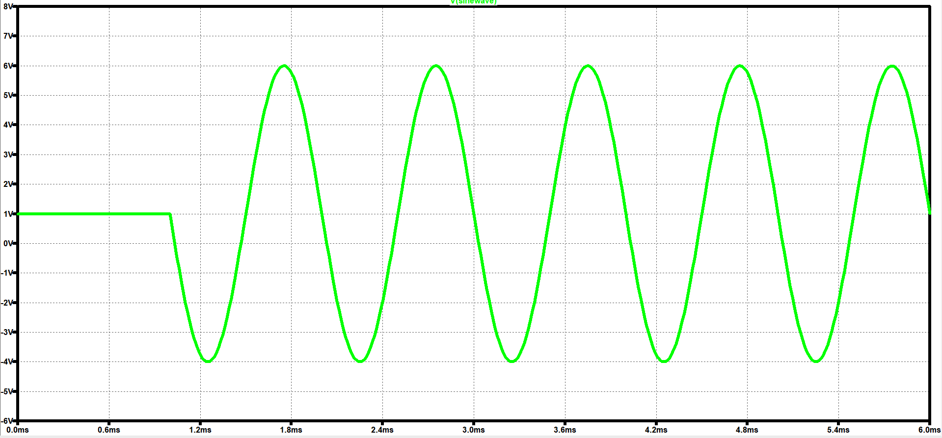
Task: Click the 8V label on the vertical axis
Action: (8, 7)
